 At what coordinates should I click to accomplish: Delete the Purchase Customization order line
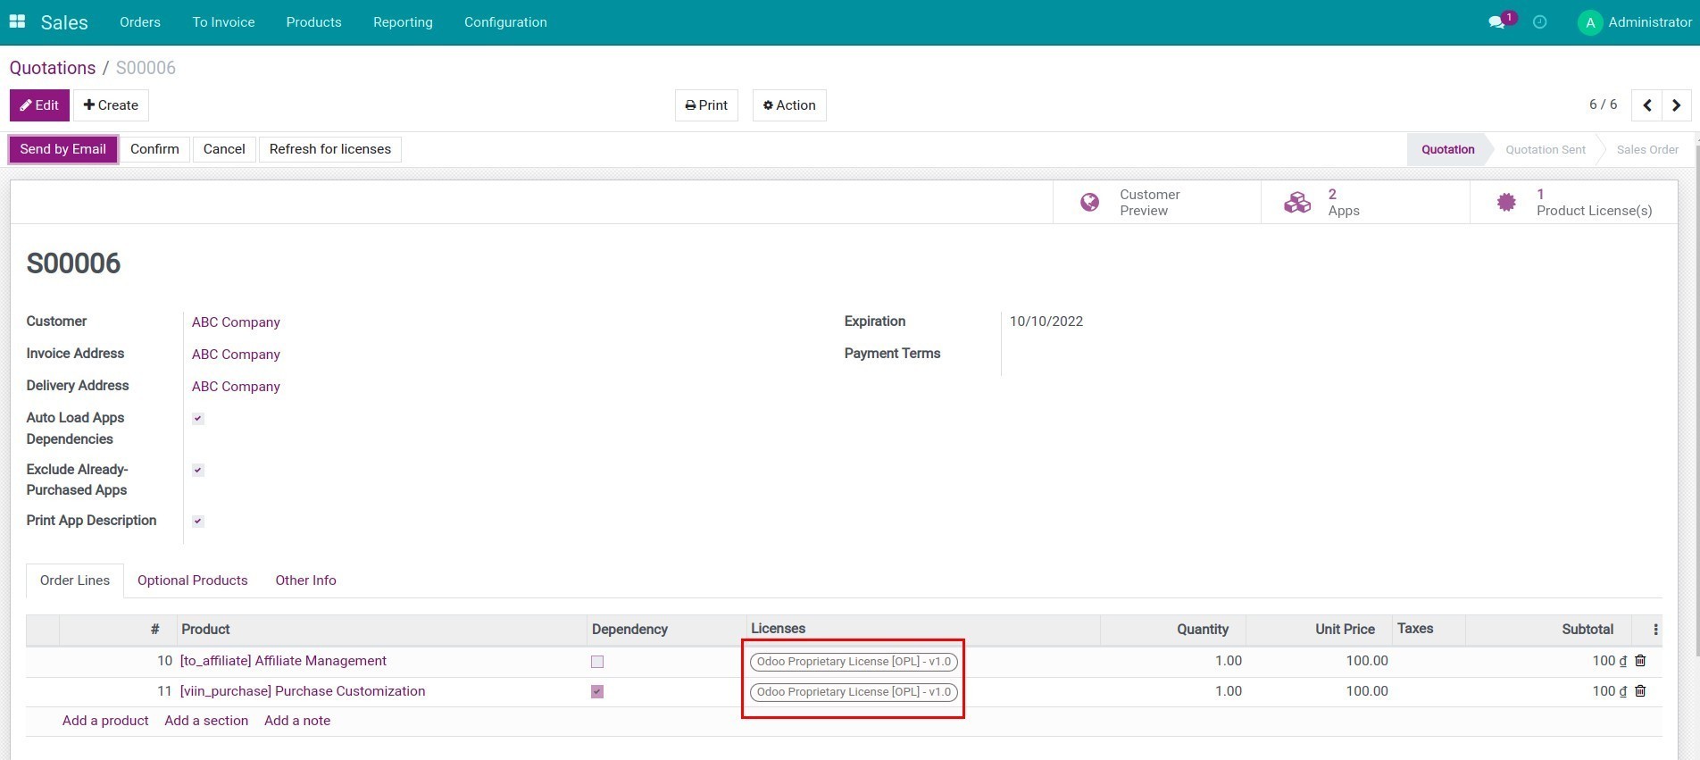1640,691
